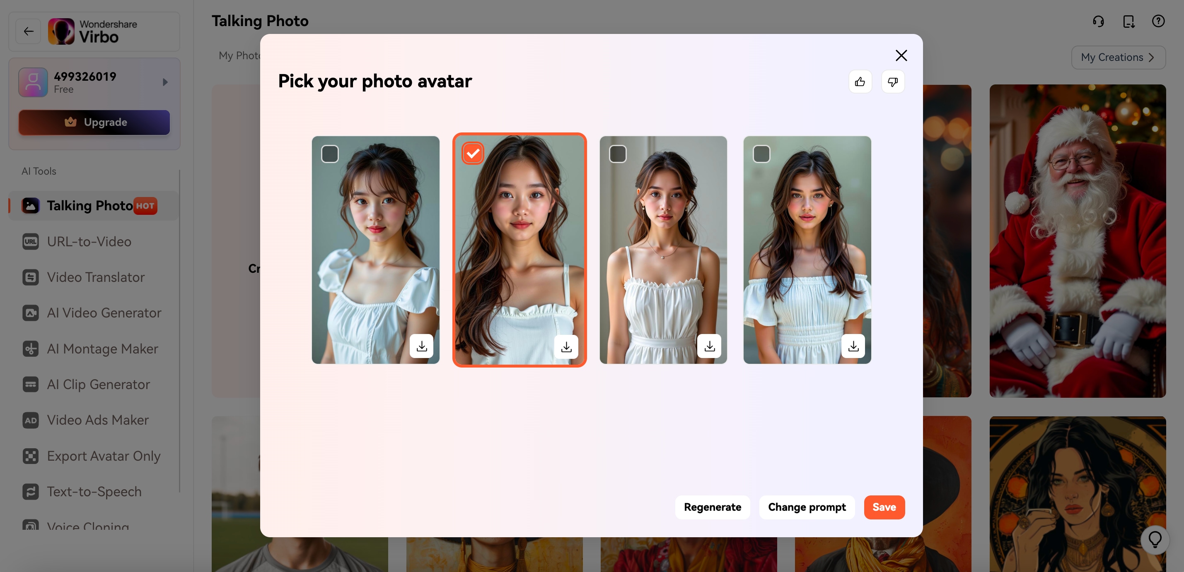
Task: Download the first avatar photo
Action: 421,346
